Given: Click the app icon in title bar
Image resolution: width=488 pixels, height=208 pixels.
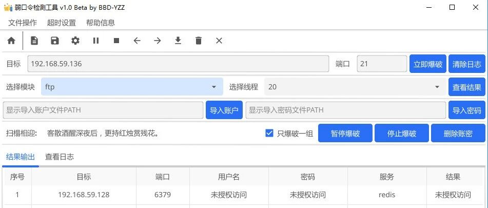Looking at the screenshot, I should (x=8, y=8).
